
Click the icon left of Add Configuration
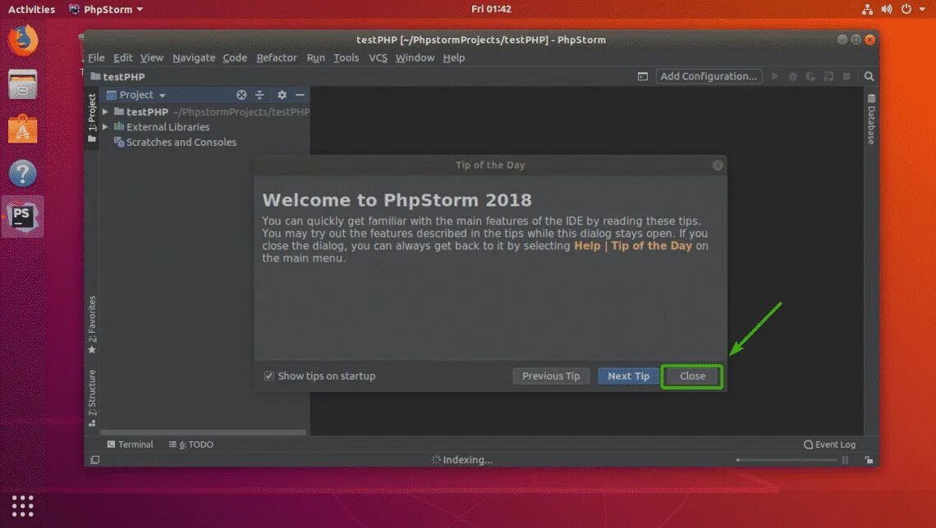point(643,76)
